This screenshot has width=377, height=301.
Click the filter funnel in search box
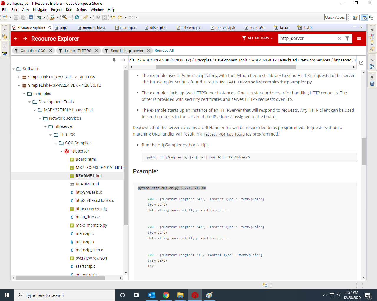347,39
